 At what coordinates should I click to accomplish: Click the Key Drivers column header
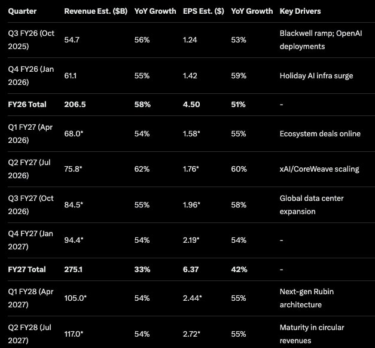[x=300, y=11]
